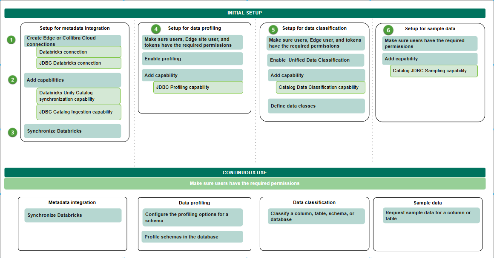Open 'Catalog Data Classification capability' box
494x258 pixels.
(x=320, y=87)
